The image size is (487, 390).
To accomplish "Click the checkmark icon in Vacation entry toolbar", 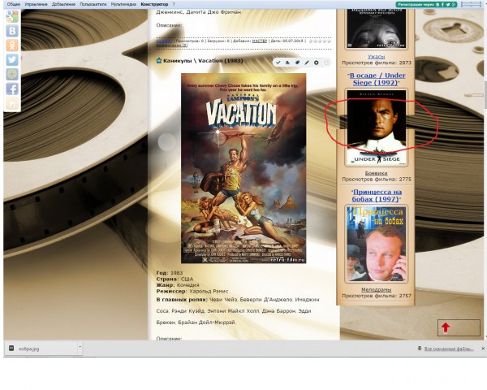I will pos(278,63).
